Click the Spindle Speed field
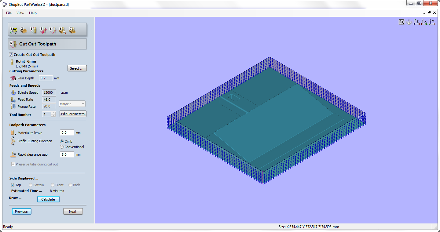Viewport: 440px width, 232px height. 49,92
